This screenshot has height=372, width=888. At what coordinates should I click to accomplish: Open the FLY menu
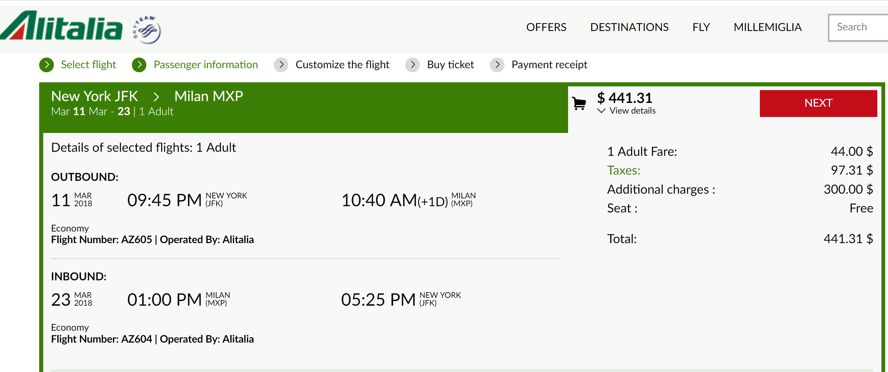(x=701, y=27)
